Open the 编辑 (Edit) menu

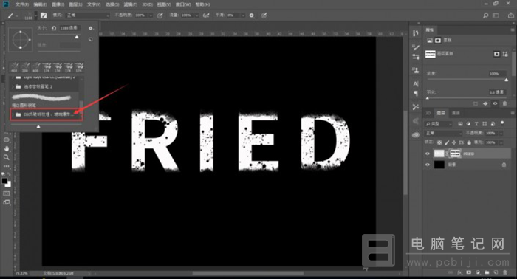[x=40, y=4]
